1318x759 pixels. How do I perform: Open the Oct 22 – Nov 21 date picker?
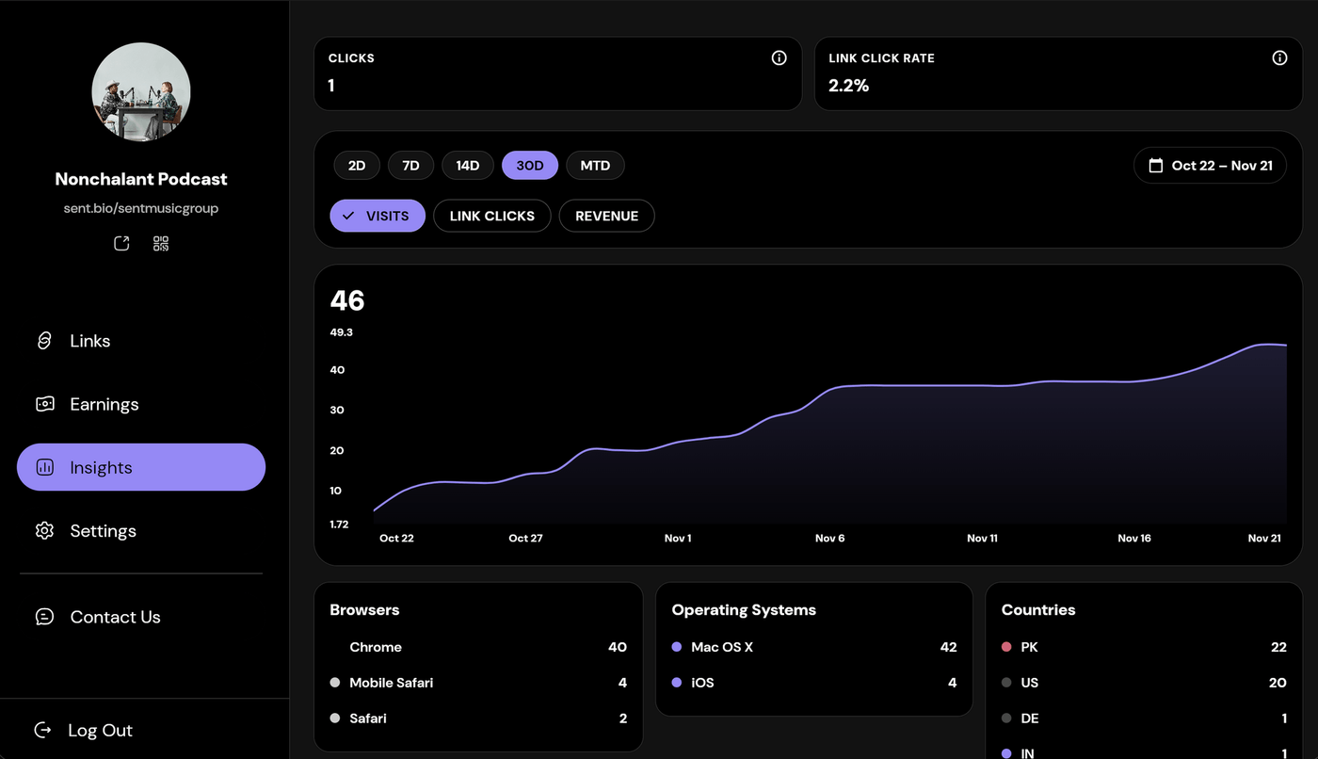click(x=1211, y=166)
